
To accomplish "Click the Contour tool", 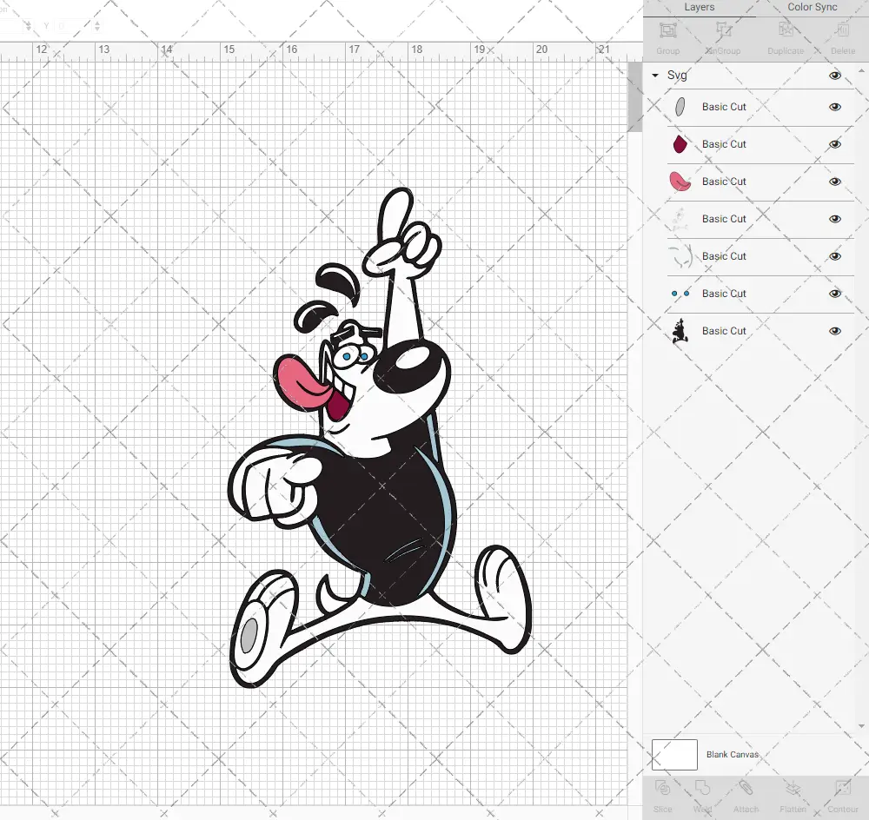I will [x=842, y=797].
